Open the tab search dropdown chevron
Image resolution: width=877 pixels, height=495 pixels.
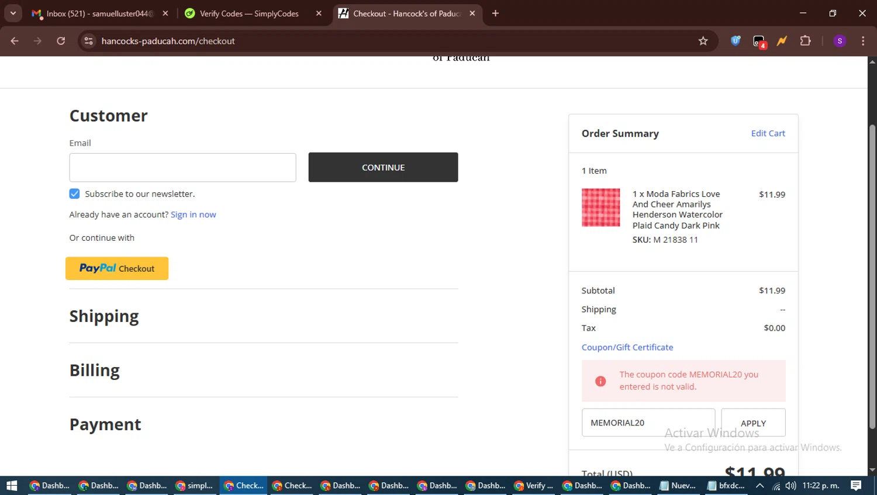(13, 13)
